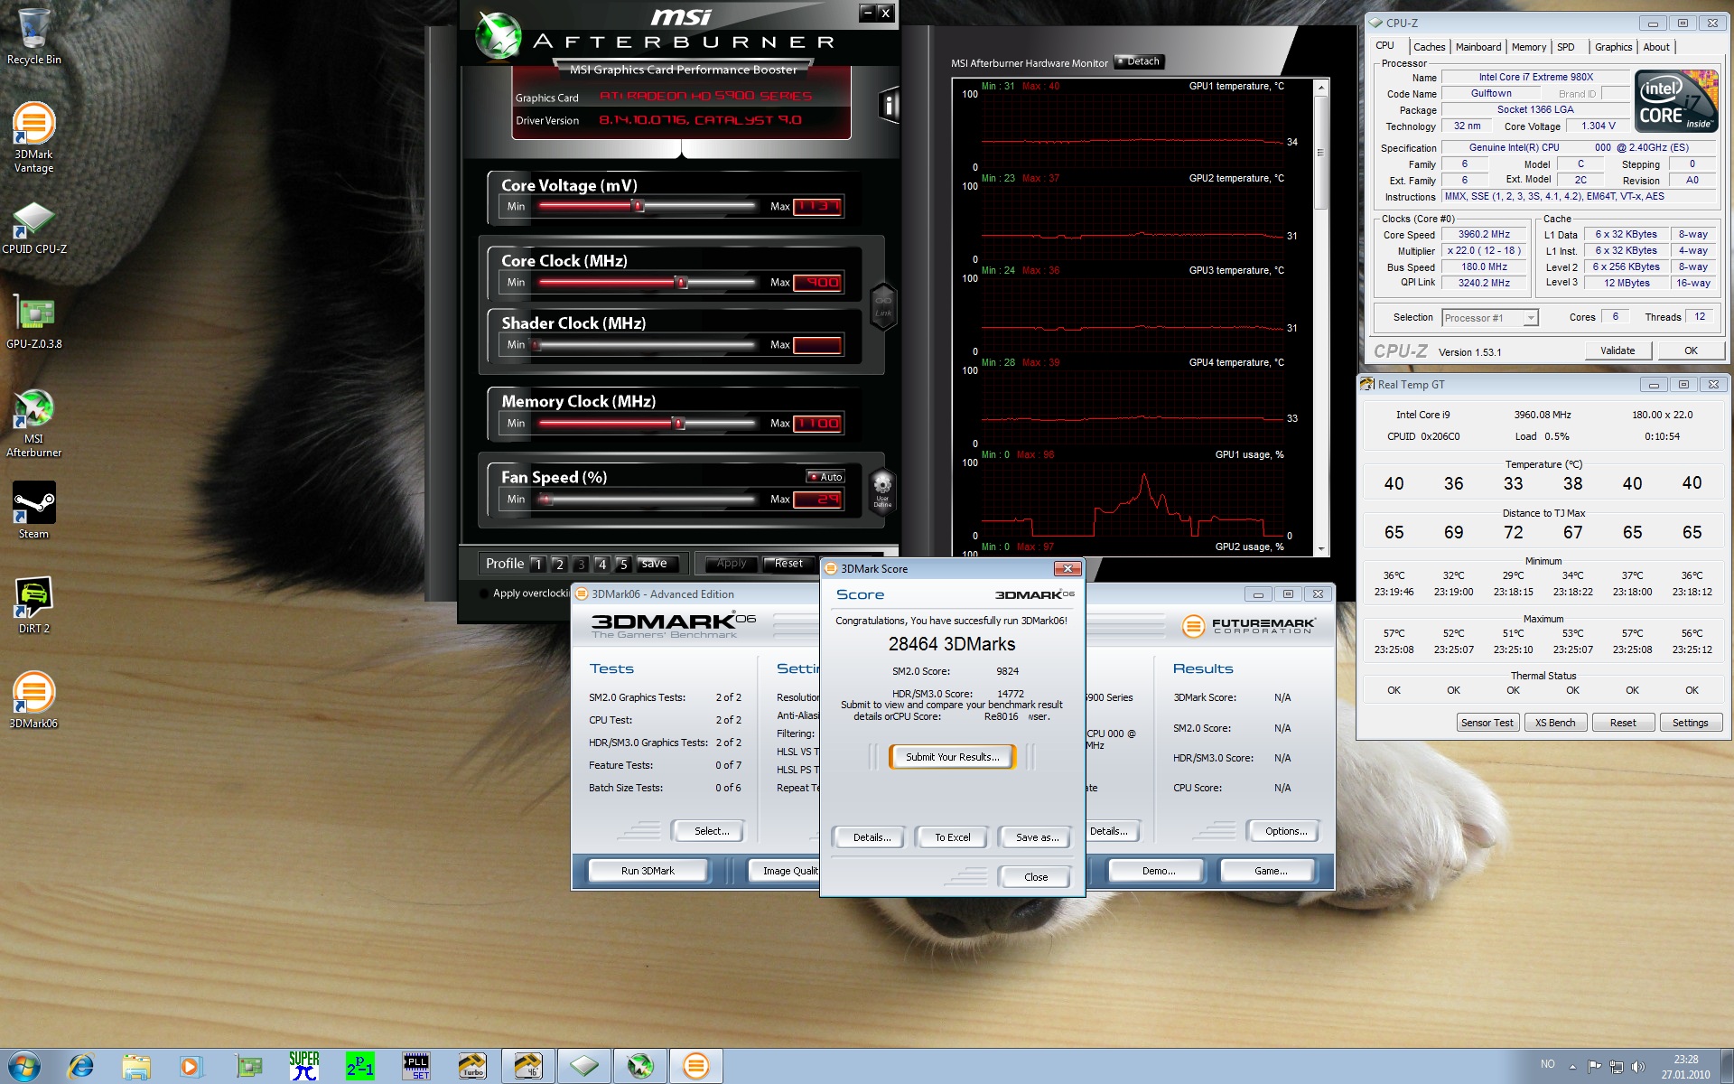
Task: Select Afterburner Profile 4
Action: click(x=601, y=565)
